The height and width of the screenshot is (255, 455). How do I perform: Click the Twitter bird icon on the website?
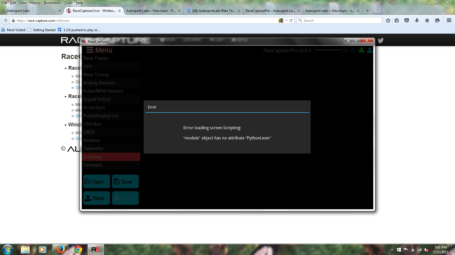380,40
